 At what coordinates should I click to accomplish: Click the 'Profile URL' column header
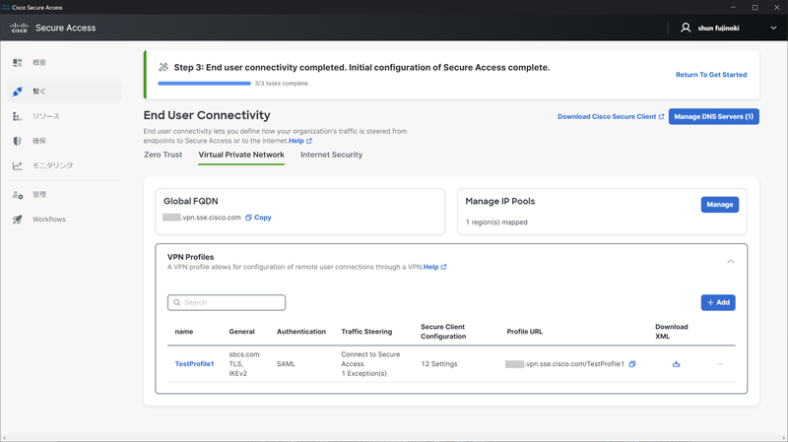[524, 332]
